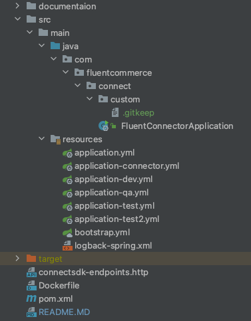This screenshot has width=251, height=321.
Task: Select application-test2.yml file
Action: click(x=117, y=219)
